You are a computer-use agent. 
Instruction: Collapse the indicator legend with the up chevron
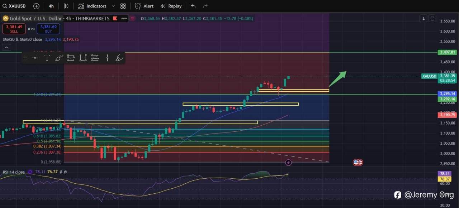click(x=6, y=47)
